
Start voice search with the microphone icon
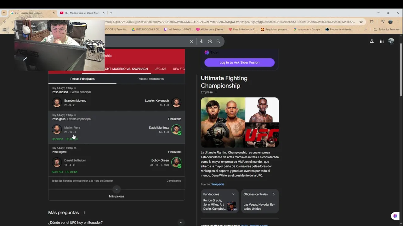coord(201,41)
